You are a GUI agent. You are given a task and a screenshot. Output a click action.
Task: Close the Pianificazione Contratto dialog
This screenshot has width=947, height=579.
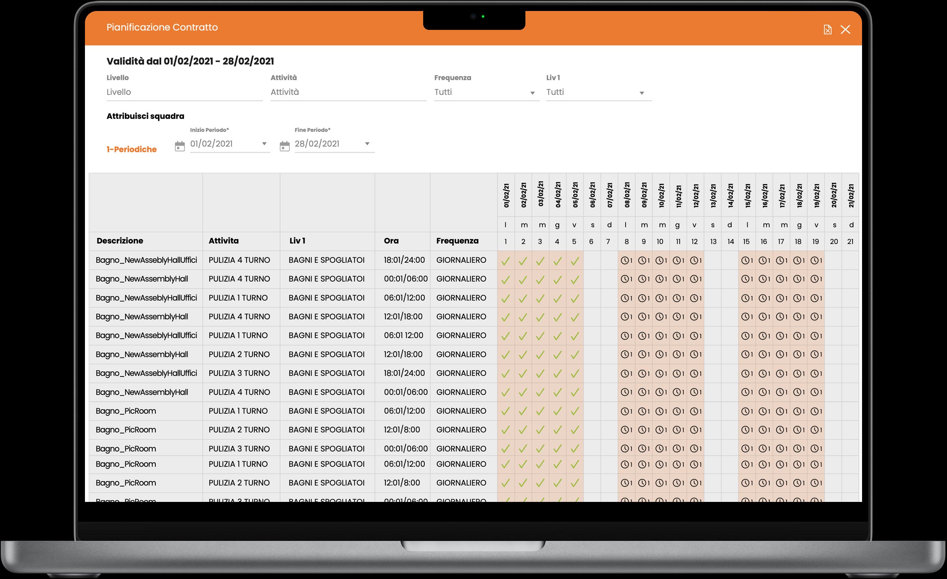click(845, 30)
